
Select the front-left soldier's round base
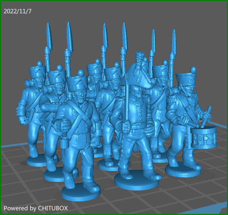[80, 192]
